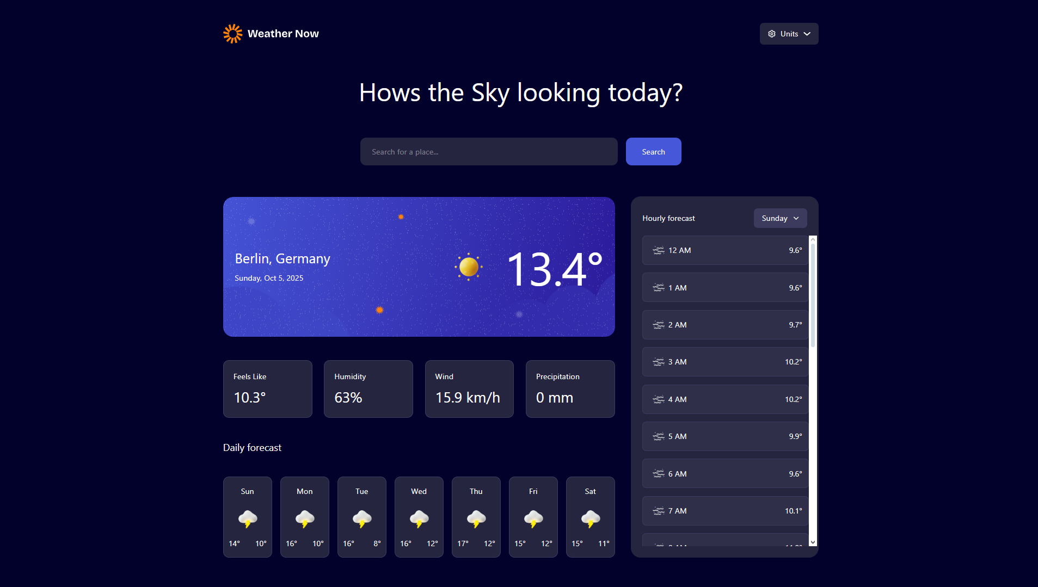
Task: Click the Daily forecast heading
Action: tap(252, 448)
